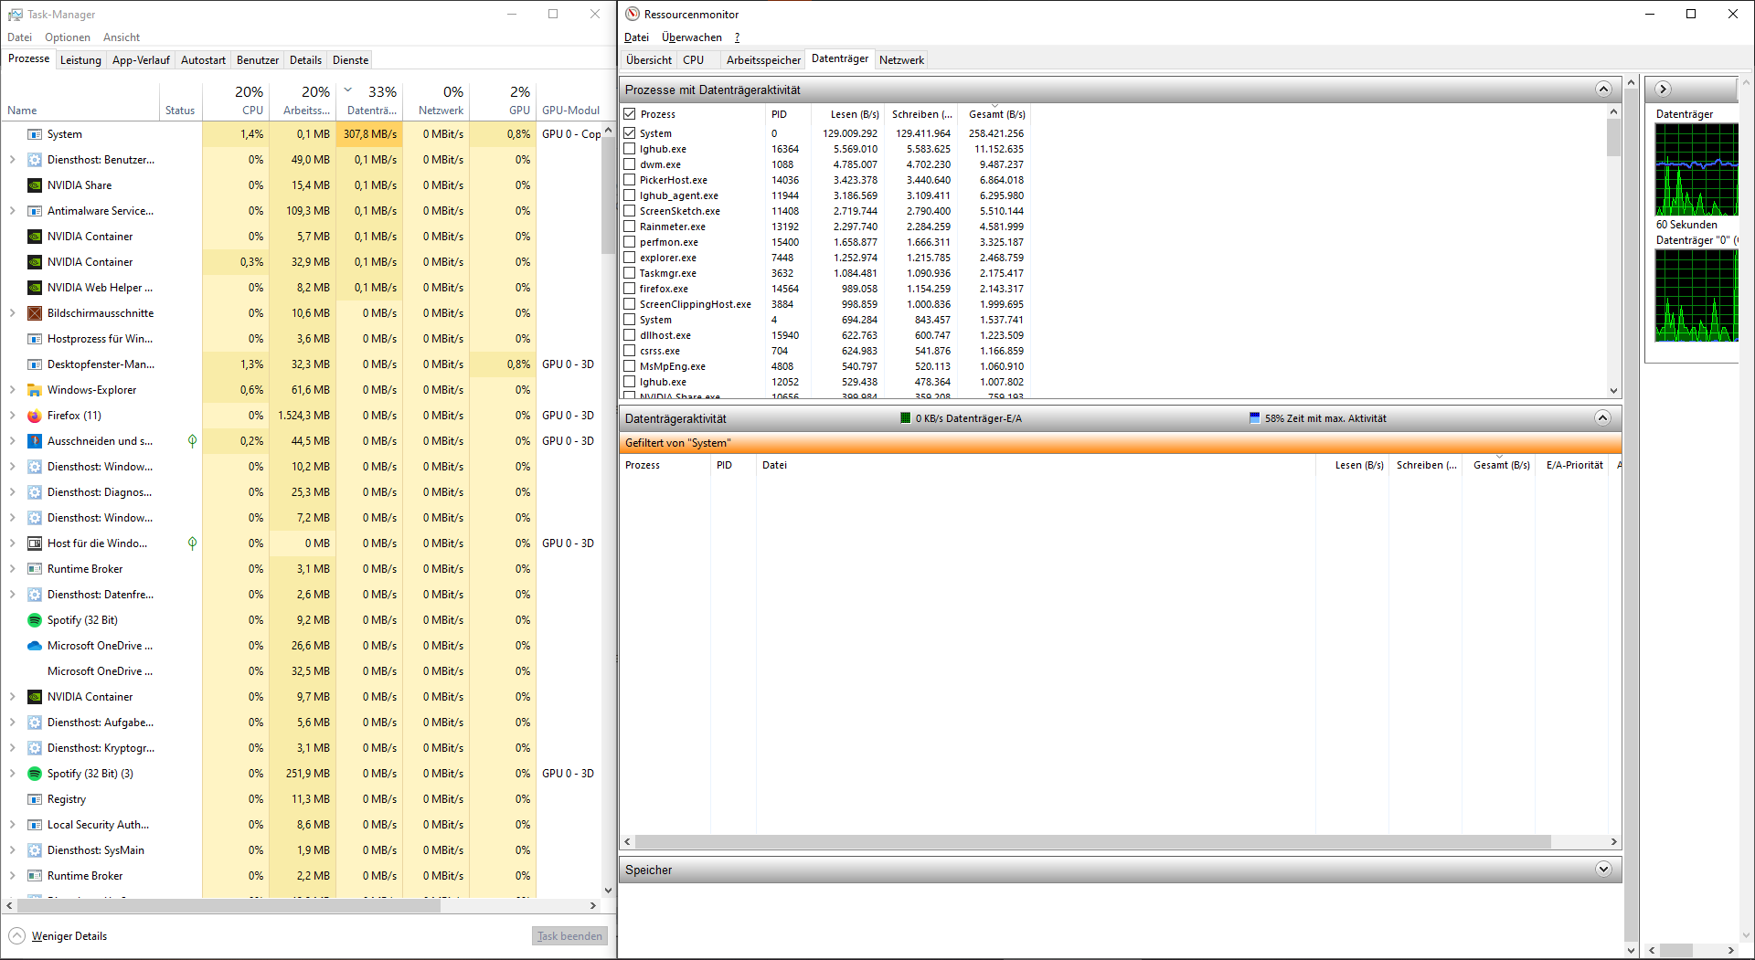Screen dimensions: 1755x960
Task: Click the Datenträgeraktivität horizontal scrollbar thumb
Action: (x=1092, y=842)
